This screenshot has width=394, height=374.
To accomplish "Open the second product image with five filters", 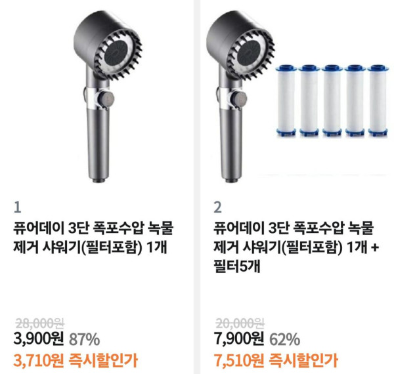I will click(297, 96).
